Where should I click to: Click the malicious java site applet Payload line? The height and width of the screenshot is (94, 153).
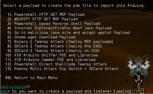pos(69,33)
